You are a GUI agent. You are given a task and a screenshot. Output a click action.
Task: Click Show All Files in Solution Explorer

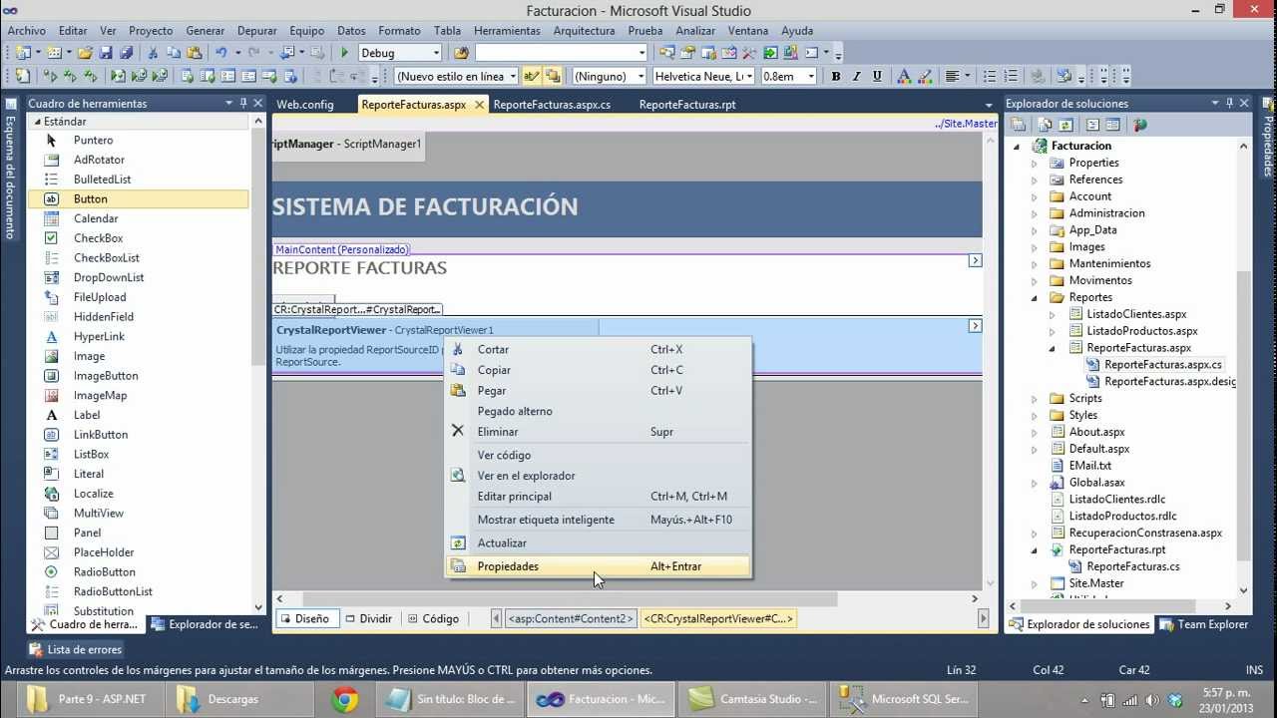pyautogui.click(x=1046, y=125)
